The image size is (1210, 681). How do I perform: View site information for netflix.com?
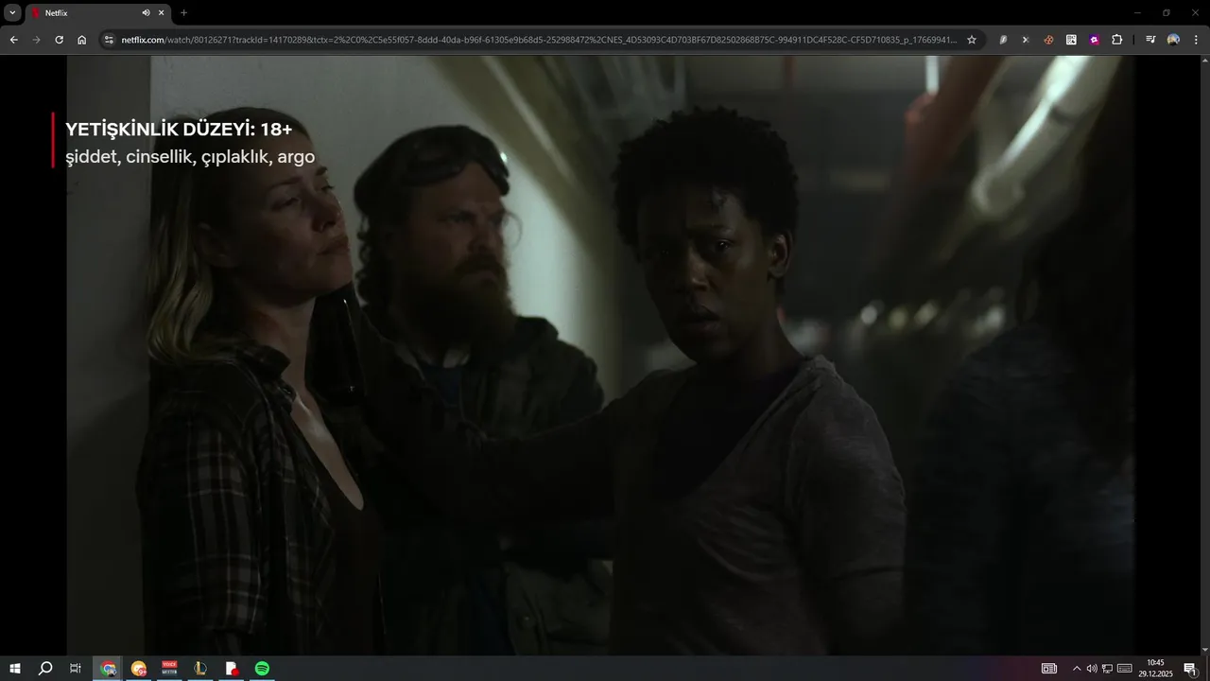tap(109, 40)
